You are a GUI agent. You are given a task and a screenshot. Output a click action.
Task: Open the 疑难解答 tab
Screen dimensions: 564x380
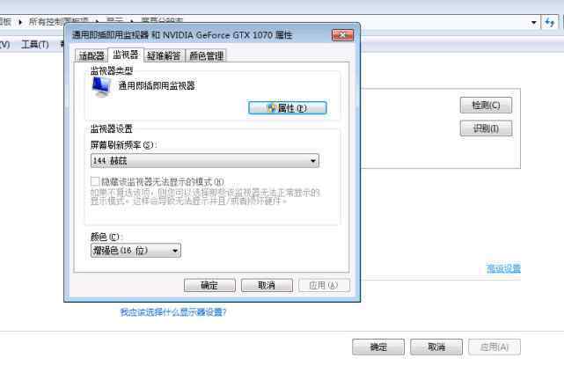point(164,55)
